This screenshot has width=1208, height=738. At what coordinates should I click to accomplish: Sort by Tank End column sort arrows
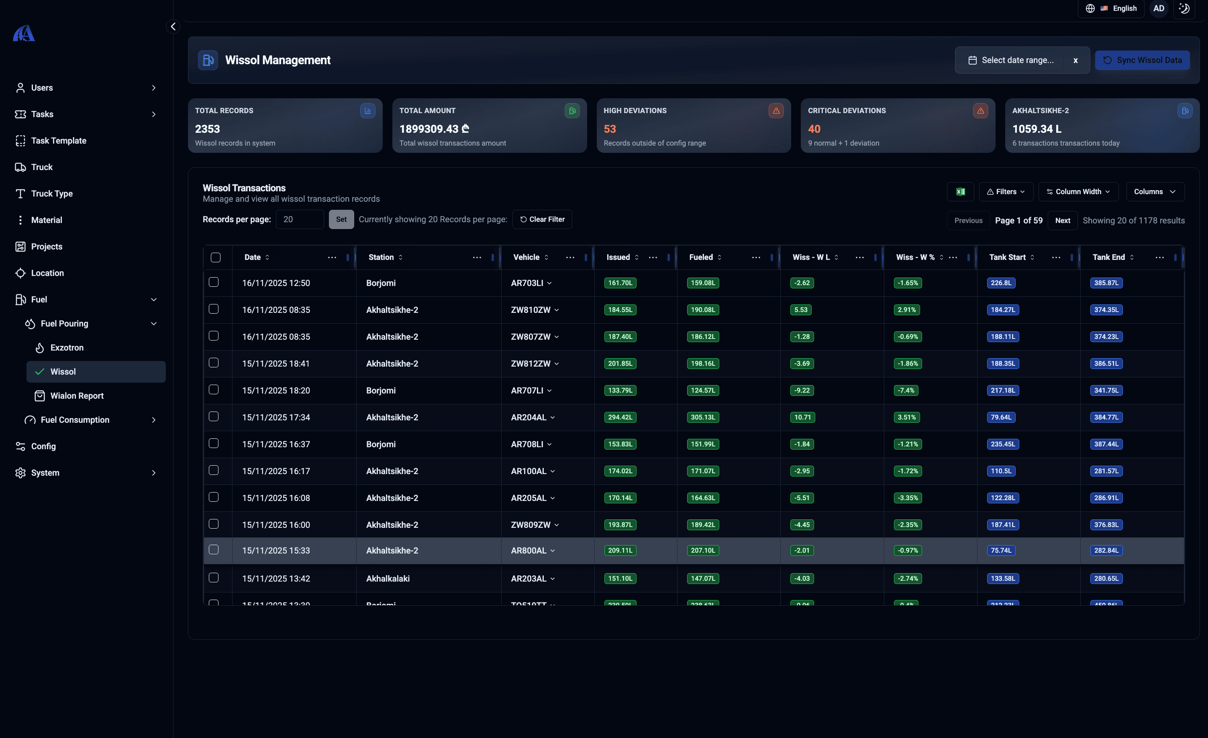[x=1132, y=257]
